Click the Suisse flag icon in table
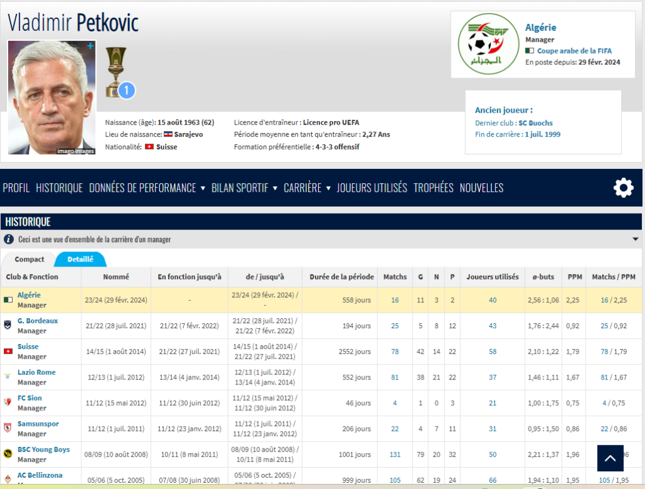The image size is (645, 489). [x=8, y=351]
